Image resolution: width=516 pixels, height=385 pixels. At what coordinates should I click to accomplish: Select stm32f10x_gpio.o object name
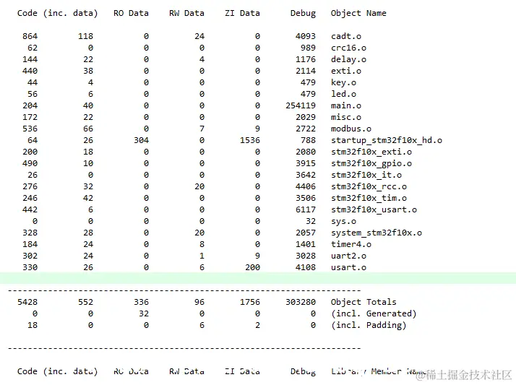(x=371, y=163)
